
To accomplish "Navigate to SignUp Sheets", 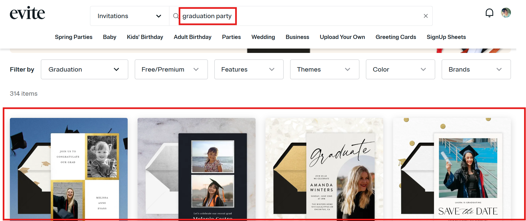I will (x=446, y=37).
